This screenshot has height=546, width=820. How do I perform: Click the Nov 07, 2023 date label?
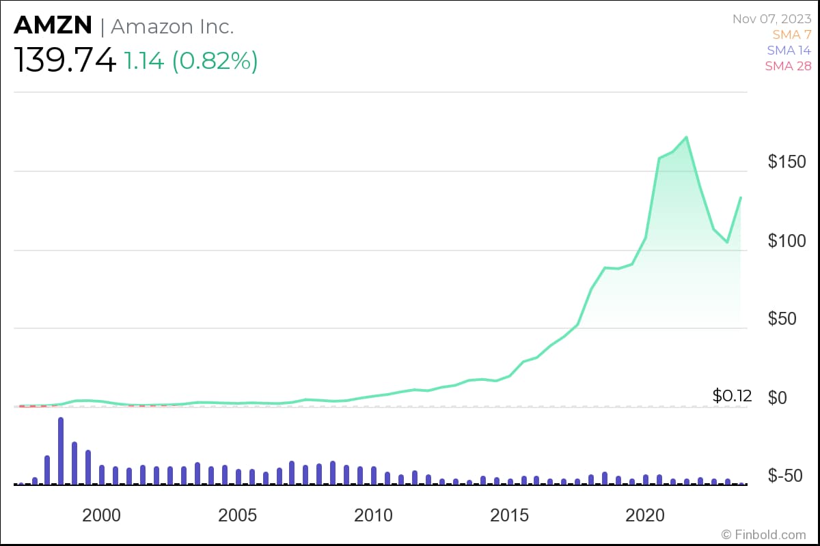click(x=771, y=19)
